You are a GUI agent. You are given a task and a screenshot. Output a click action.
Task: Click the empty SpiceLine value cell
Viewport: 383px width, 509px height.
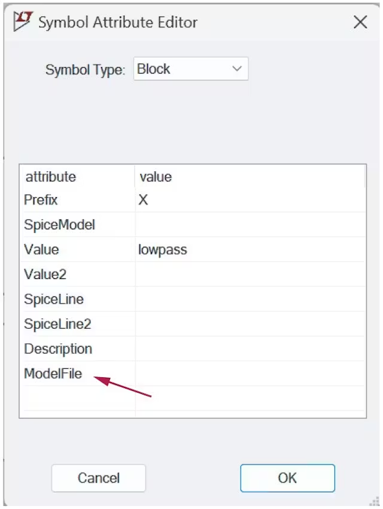250,299
